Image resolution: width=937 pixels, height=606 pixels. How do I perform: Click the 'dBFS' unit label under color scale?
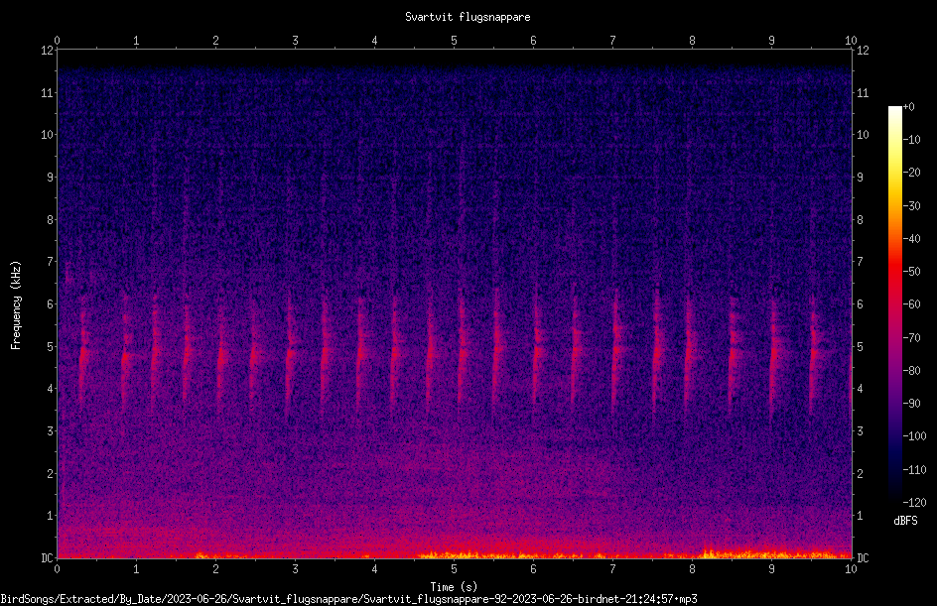pos(905,521)
